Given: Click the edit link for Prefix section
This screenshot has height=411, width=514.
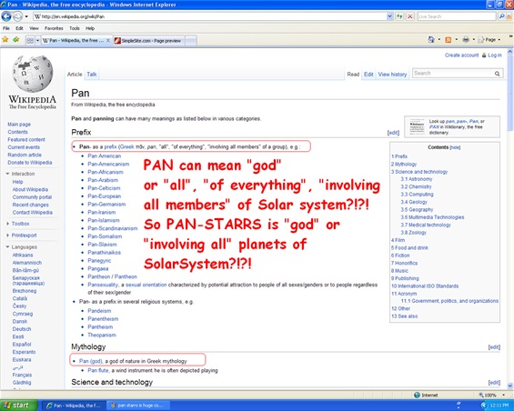Looking at the screenshot, I should point(393,133).
